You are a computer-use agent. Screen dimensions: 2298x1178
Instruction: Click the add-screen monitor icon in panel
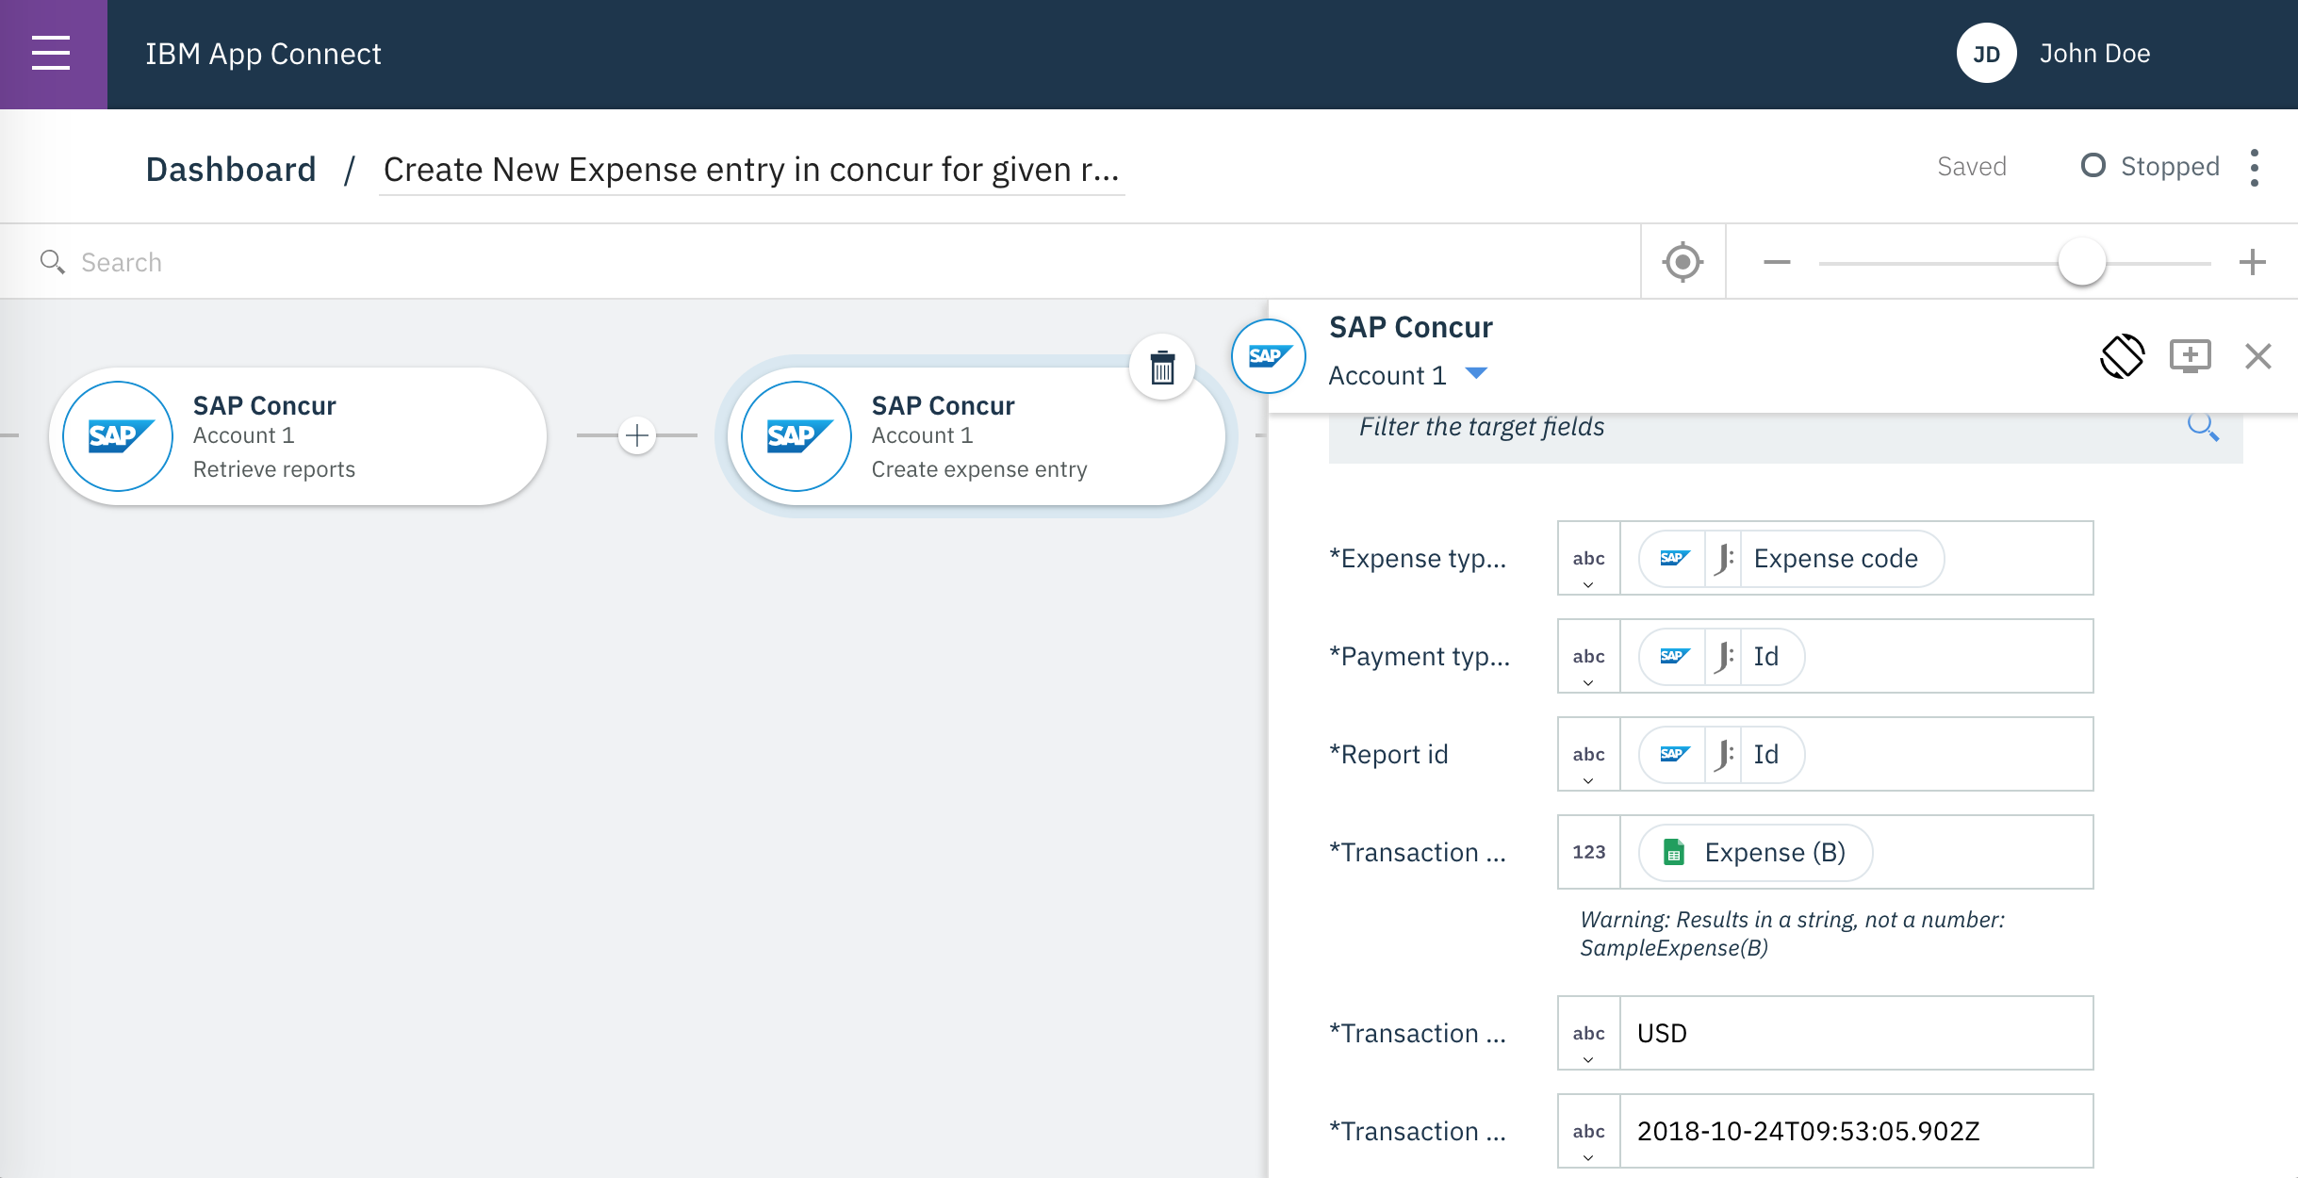tap(2191, 356)
